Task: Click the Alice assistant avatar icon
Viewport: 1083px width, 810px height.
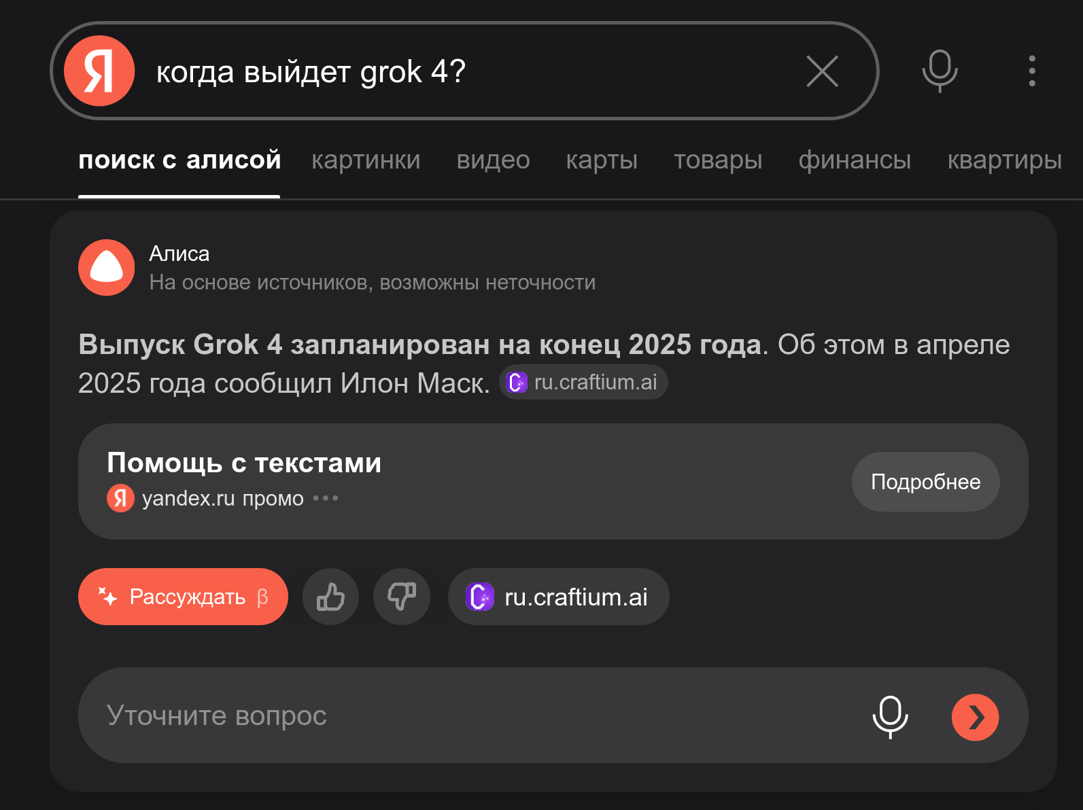Action: [106, 268]
